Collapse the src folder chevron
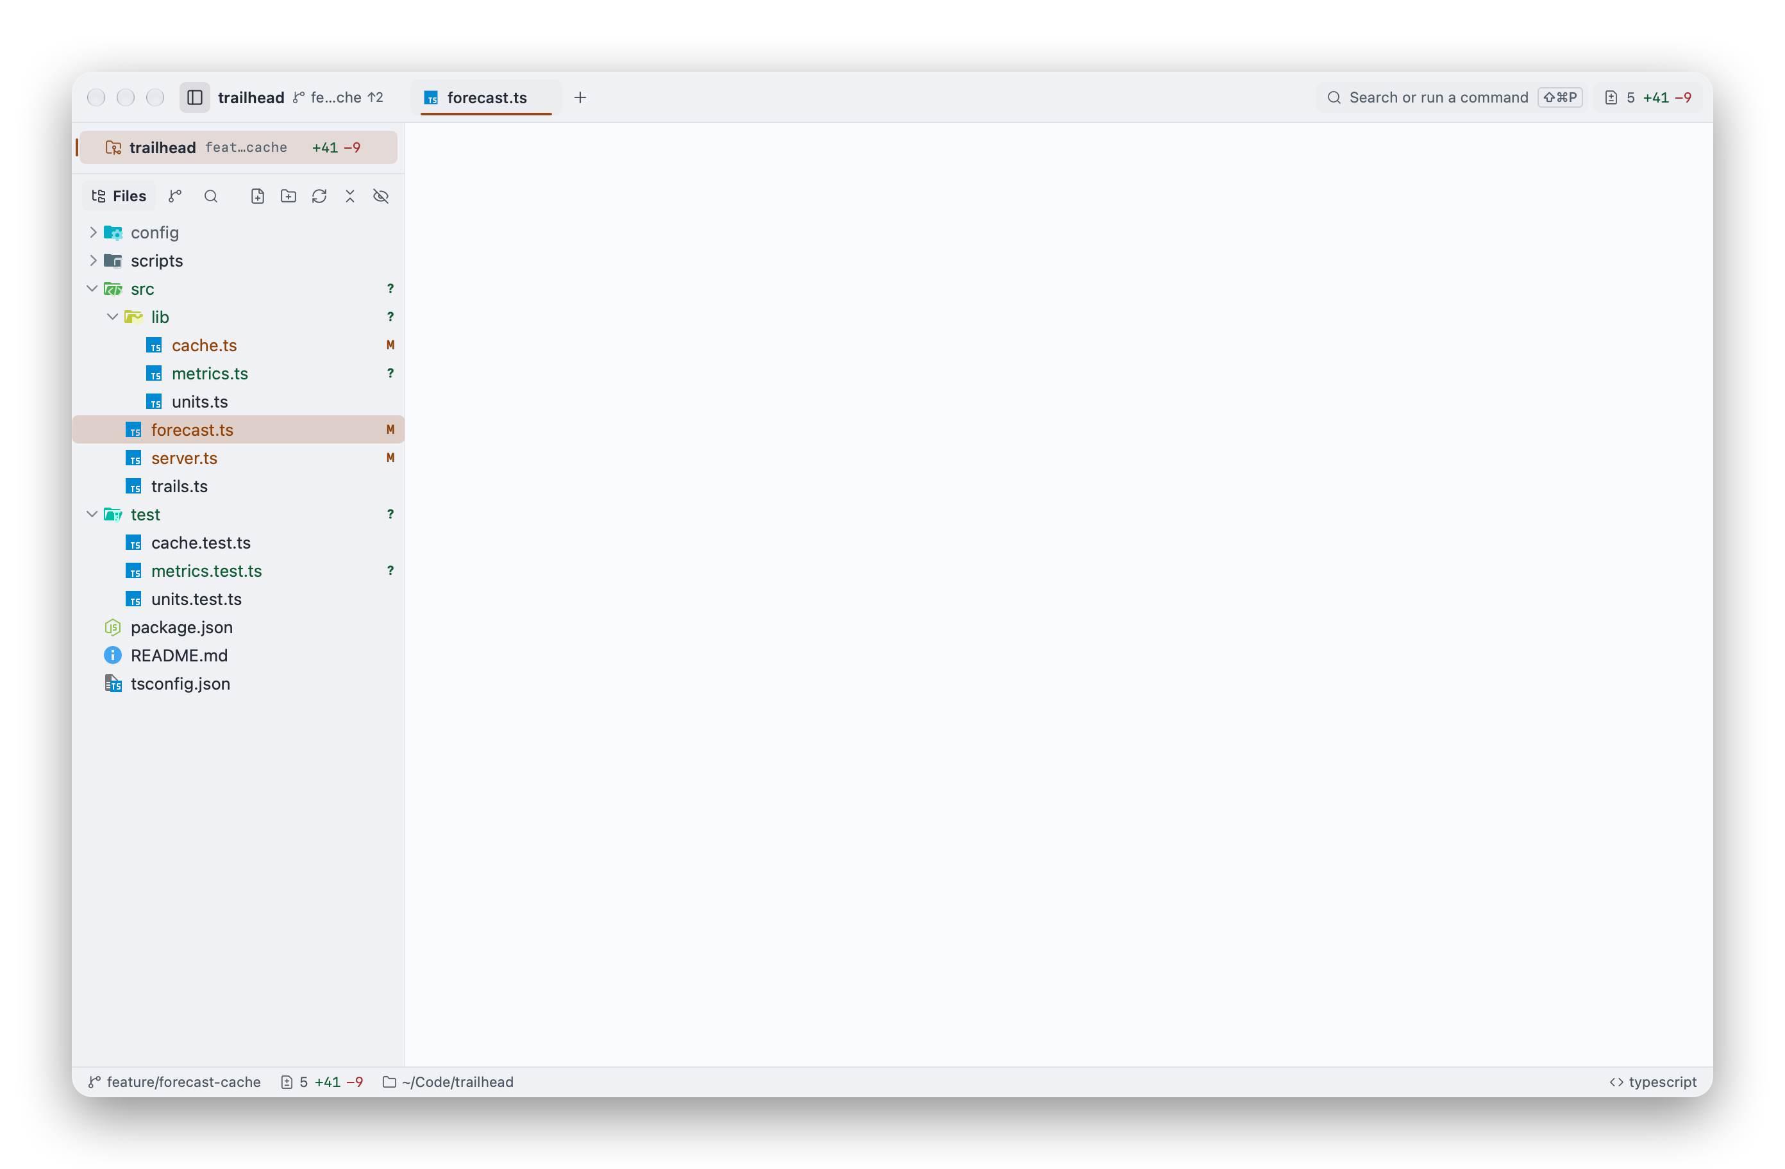Image resolution: width=1785 pixels, height=1169 pixels. (x=92, y=288)
